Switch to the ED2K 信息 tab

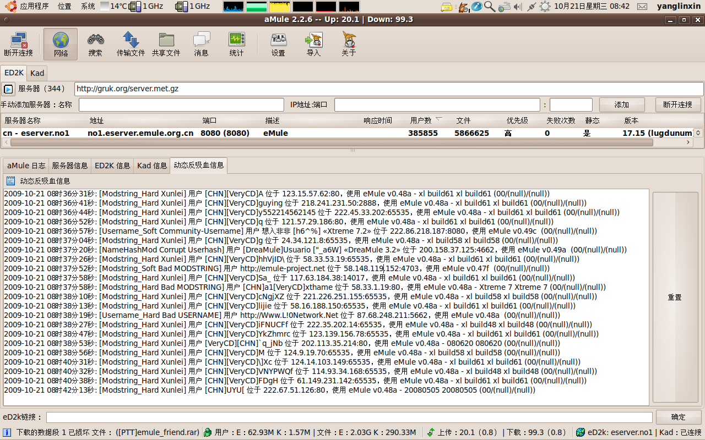pos(112,166)
